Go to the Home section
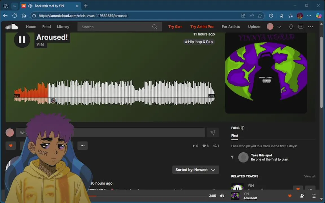Screen dimensions: 325x203 31,27
